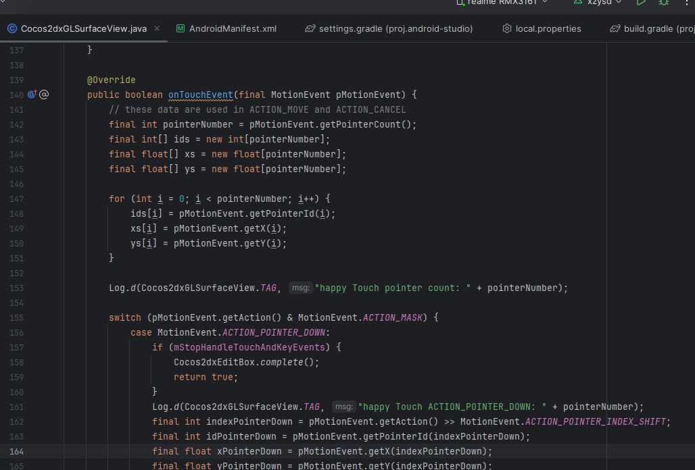Click the "happy Touch ACTION_POINTER_DOWN: " string
The height and width of the screenshot is (470, 695).
click(452, 407)
